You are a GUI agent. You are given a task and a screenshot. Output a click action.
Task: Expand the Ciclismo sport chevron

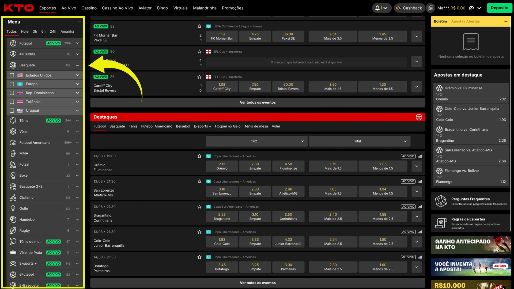[x=77, y=197]
